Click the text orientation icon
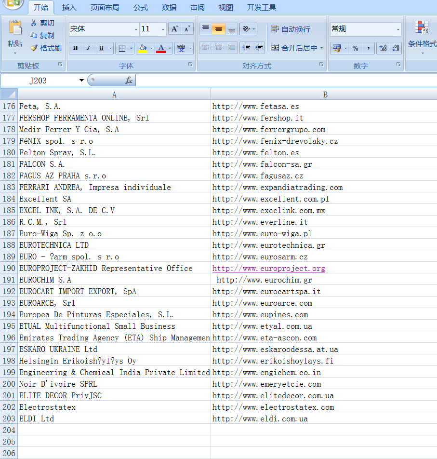The width and height of the screenshot is (437, 459). (246, 29)
